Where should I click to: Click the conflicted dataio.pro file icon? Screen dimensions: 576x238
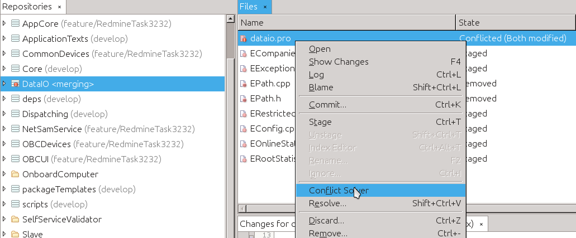(x=244, y=39)
